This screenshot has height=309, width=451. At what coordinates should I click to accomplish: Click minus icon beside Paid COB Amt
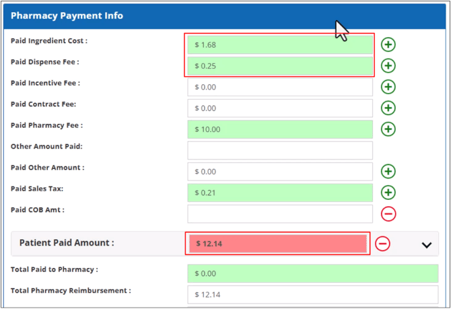point(388,213)
